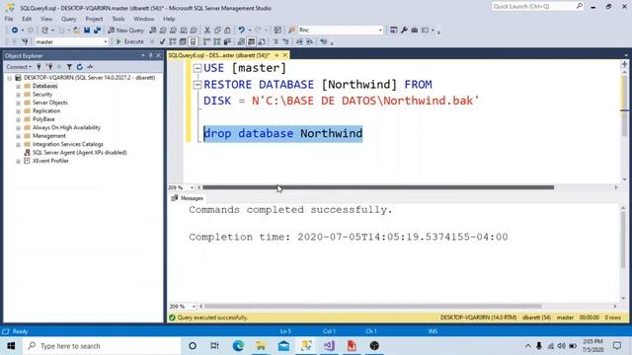Viewport: 632px width, 355px height.
Task: Click Decrease Indent toolbar icon
Action: click(299, 41)
